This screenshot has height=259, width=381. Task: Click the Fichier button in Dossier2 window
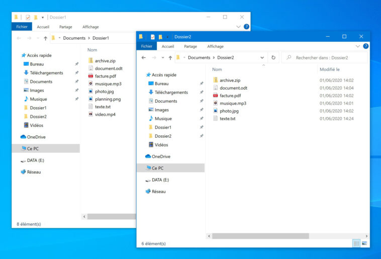pos(146,46)
